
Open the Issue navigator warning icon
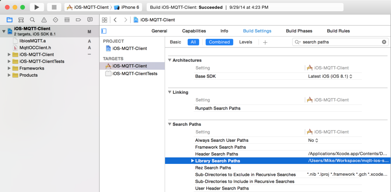click(x=44, y=20)
